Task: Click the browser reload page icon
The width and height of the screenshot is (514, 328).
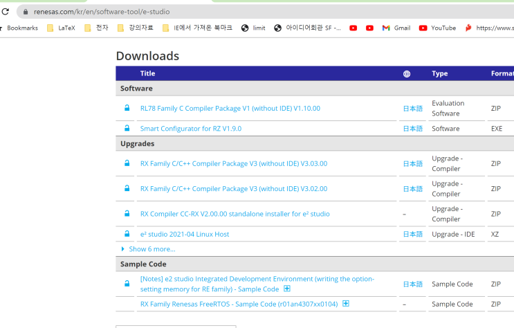Action: (x=6, y=12)
